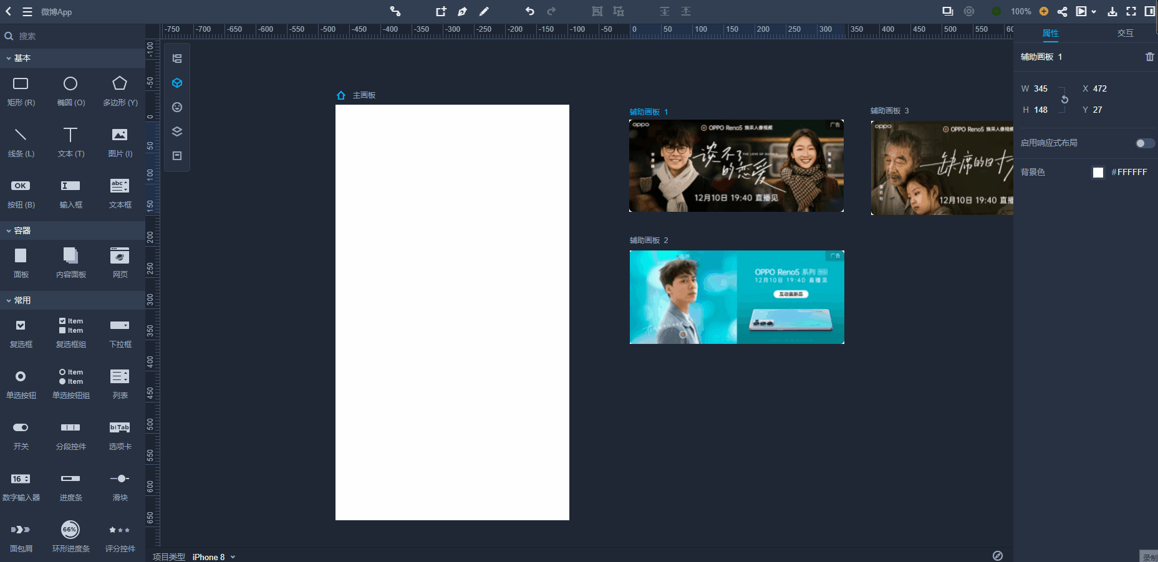The width and height of the screenshot is (1158, 562).
Task: Select the 选项卡 tab component
Action: 120,435
